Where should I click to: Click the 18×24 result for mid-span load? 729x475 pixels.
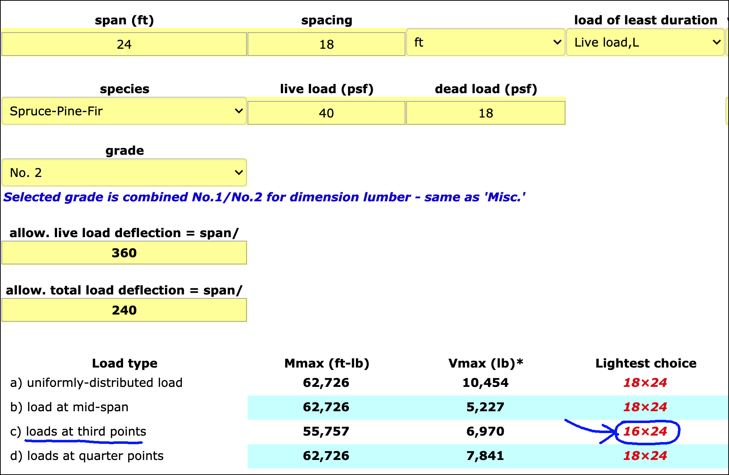pos(645,407)
